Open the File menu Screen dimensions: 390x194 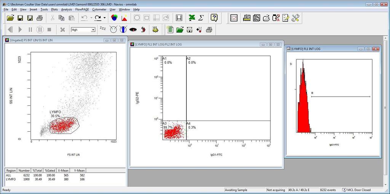coord(6,10)
